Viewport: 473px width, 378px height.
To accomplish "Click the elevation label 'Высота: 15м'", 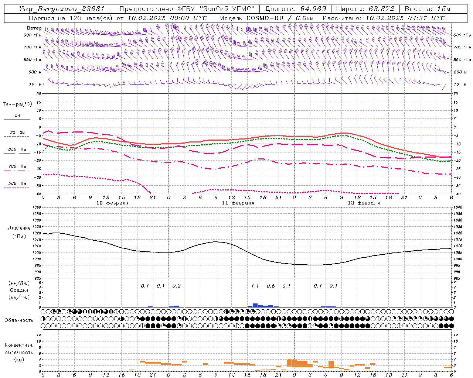I will (x=427, y=9).
